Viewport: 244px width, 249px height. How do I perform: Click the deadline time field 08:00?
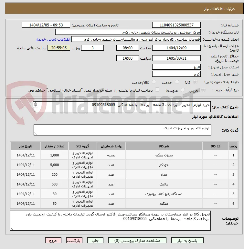pos(127,48)
